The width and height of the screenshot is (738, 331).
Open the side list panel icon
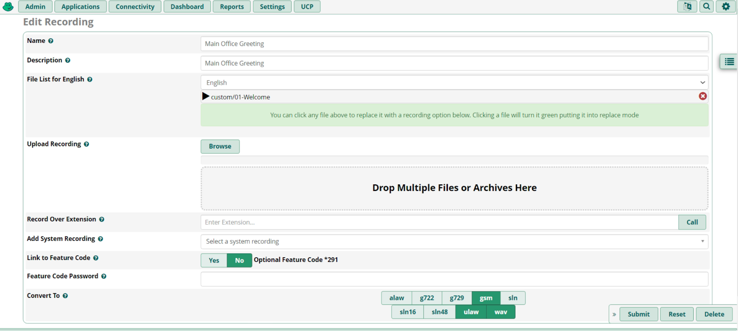coord(729,61)
